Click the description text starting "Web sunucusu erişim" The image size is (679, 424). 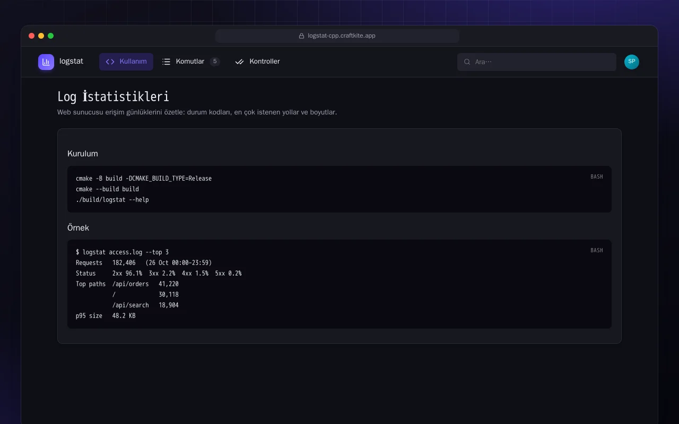pos(197,112)
